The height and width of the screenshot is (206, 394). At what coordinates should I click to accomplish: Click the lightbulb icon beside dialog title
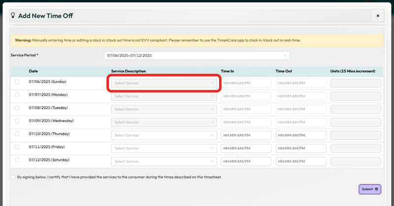13,15
